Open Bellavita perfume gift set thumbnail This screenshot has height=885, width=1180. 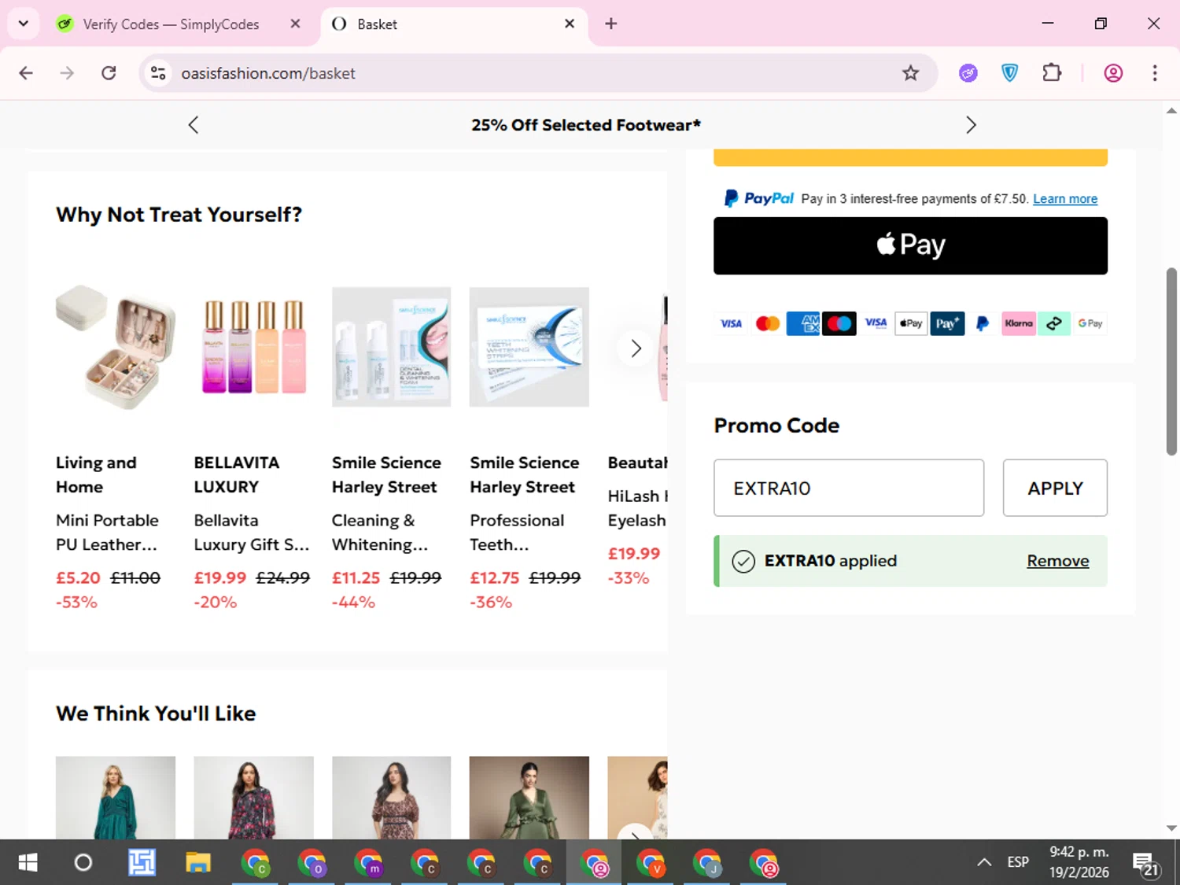point(253,347)
